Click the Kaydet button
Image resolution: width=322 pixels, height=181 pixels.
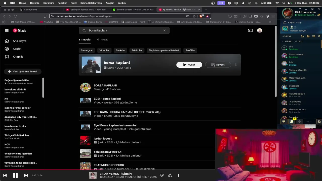coord(218,65)
